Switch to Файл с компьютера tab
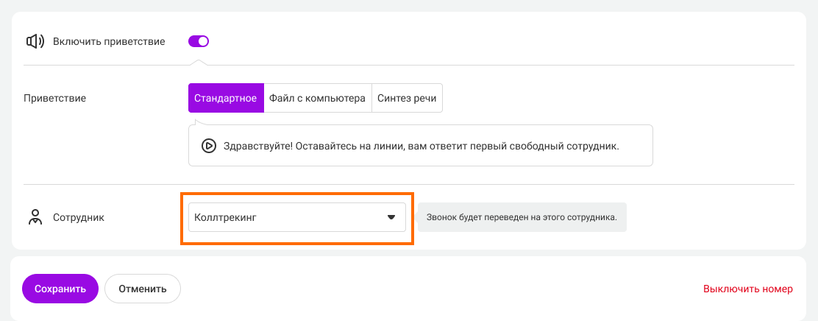Image resolution: width=818 pixels, height=321 pixels. tap(317, 98)
